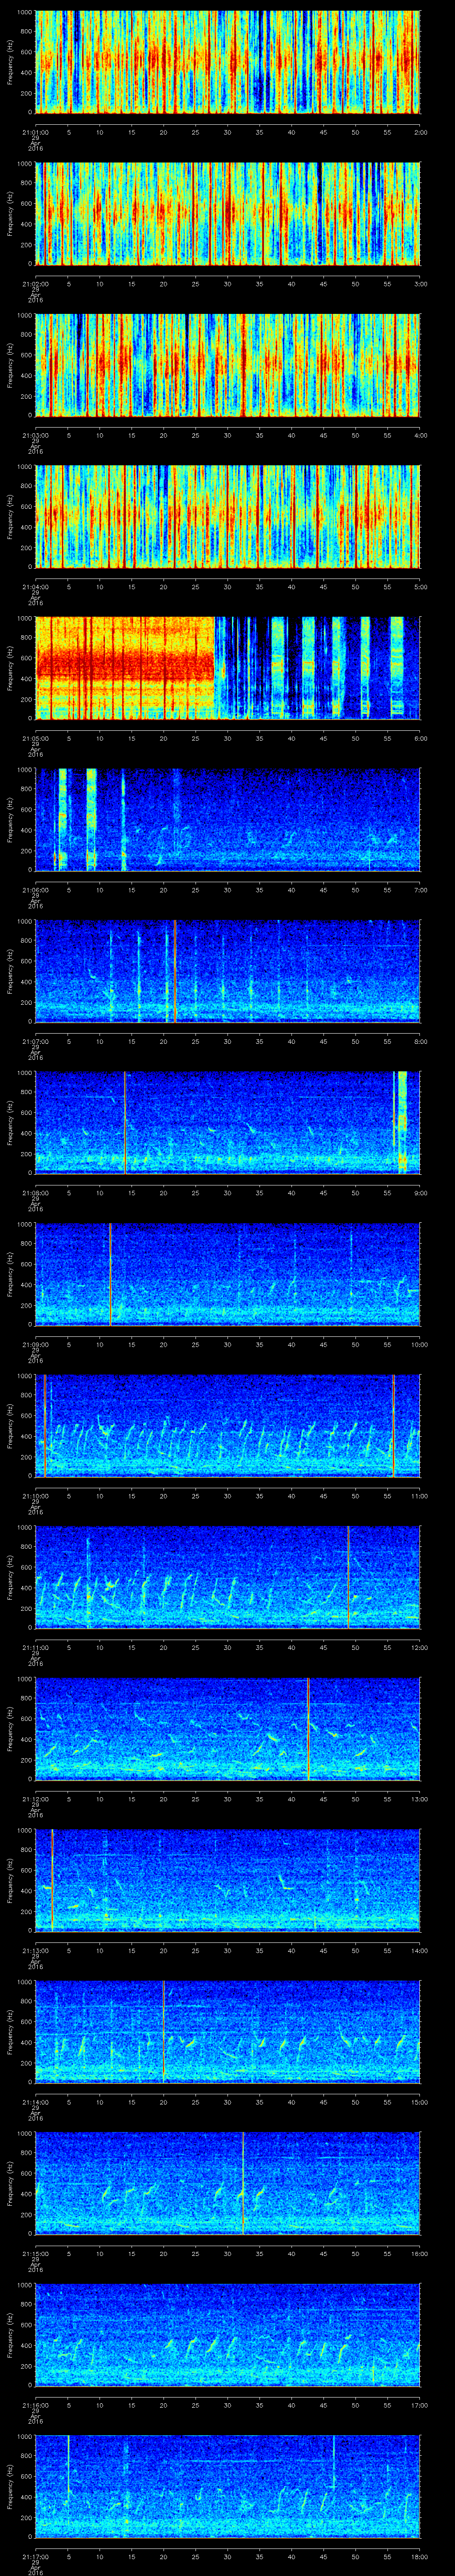The image size is (455, 2576).
Task: Click the 21:13:00 start time label
Action: click(35, 1950)
